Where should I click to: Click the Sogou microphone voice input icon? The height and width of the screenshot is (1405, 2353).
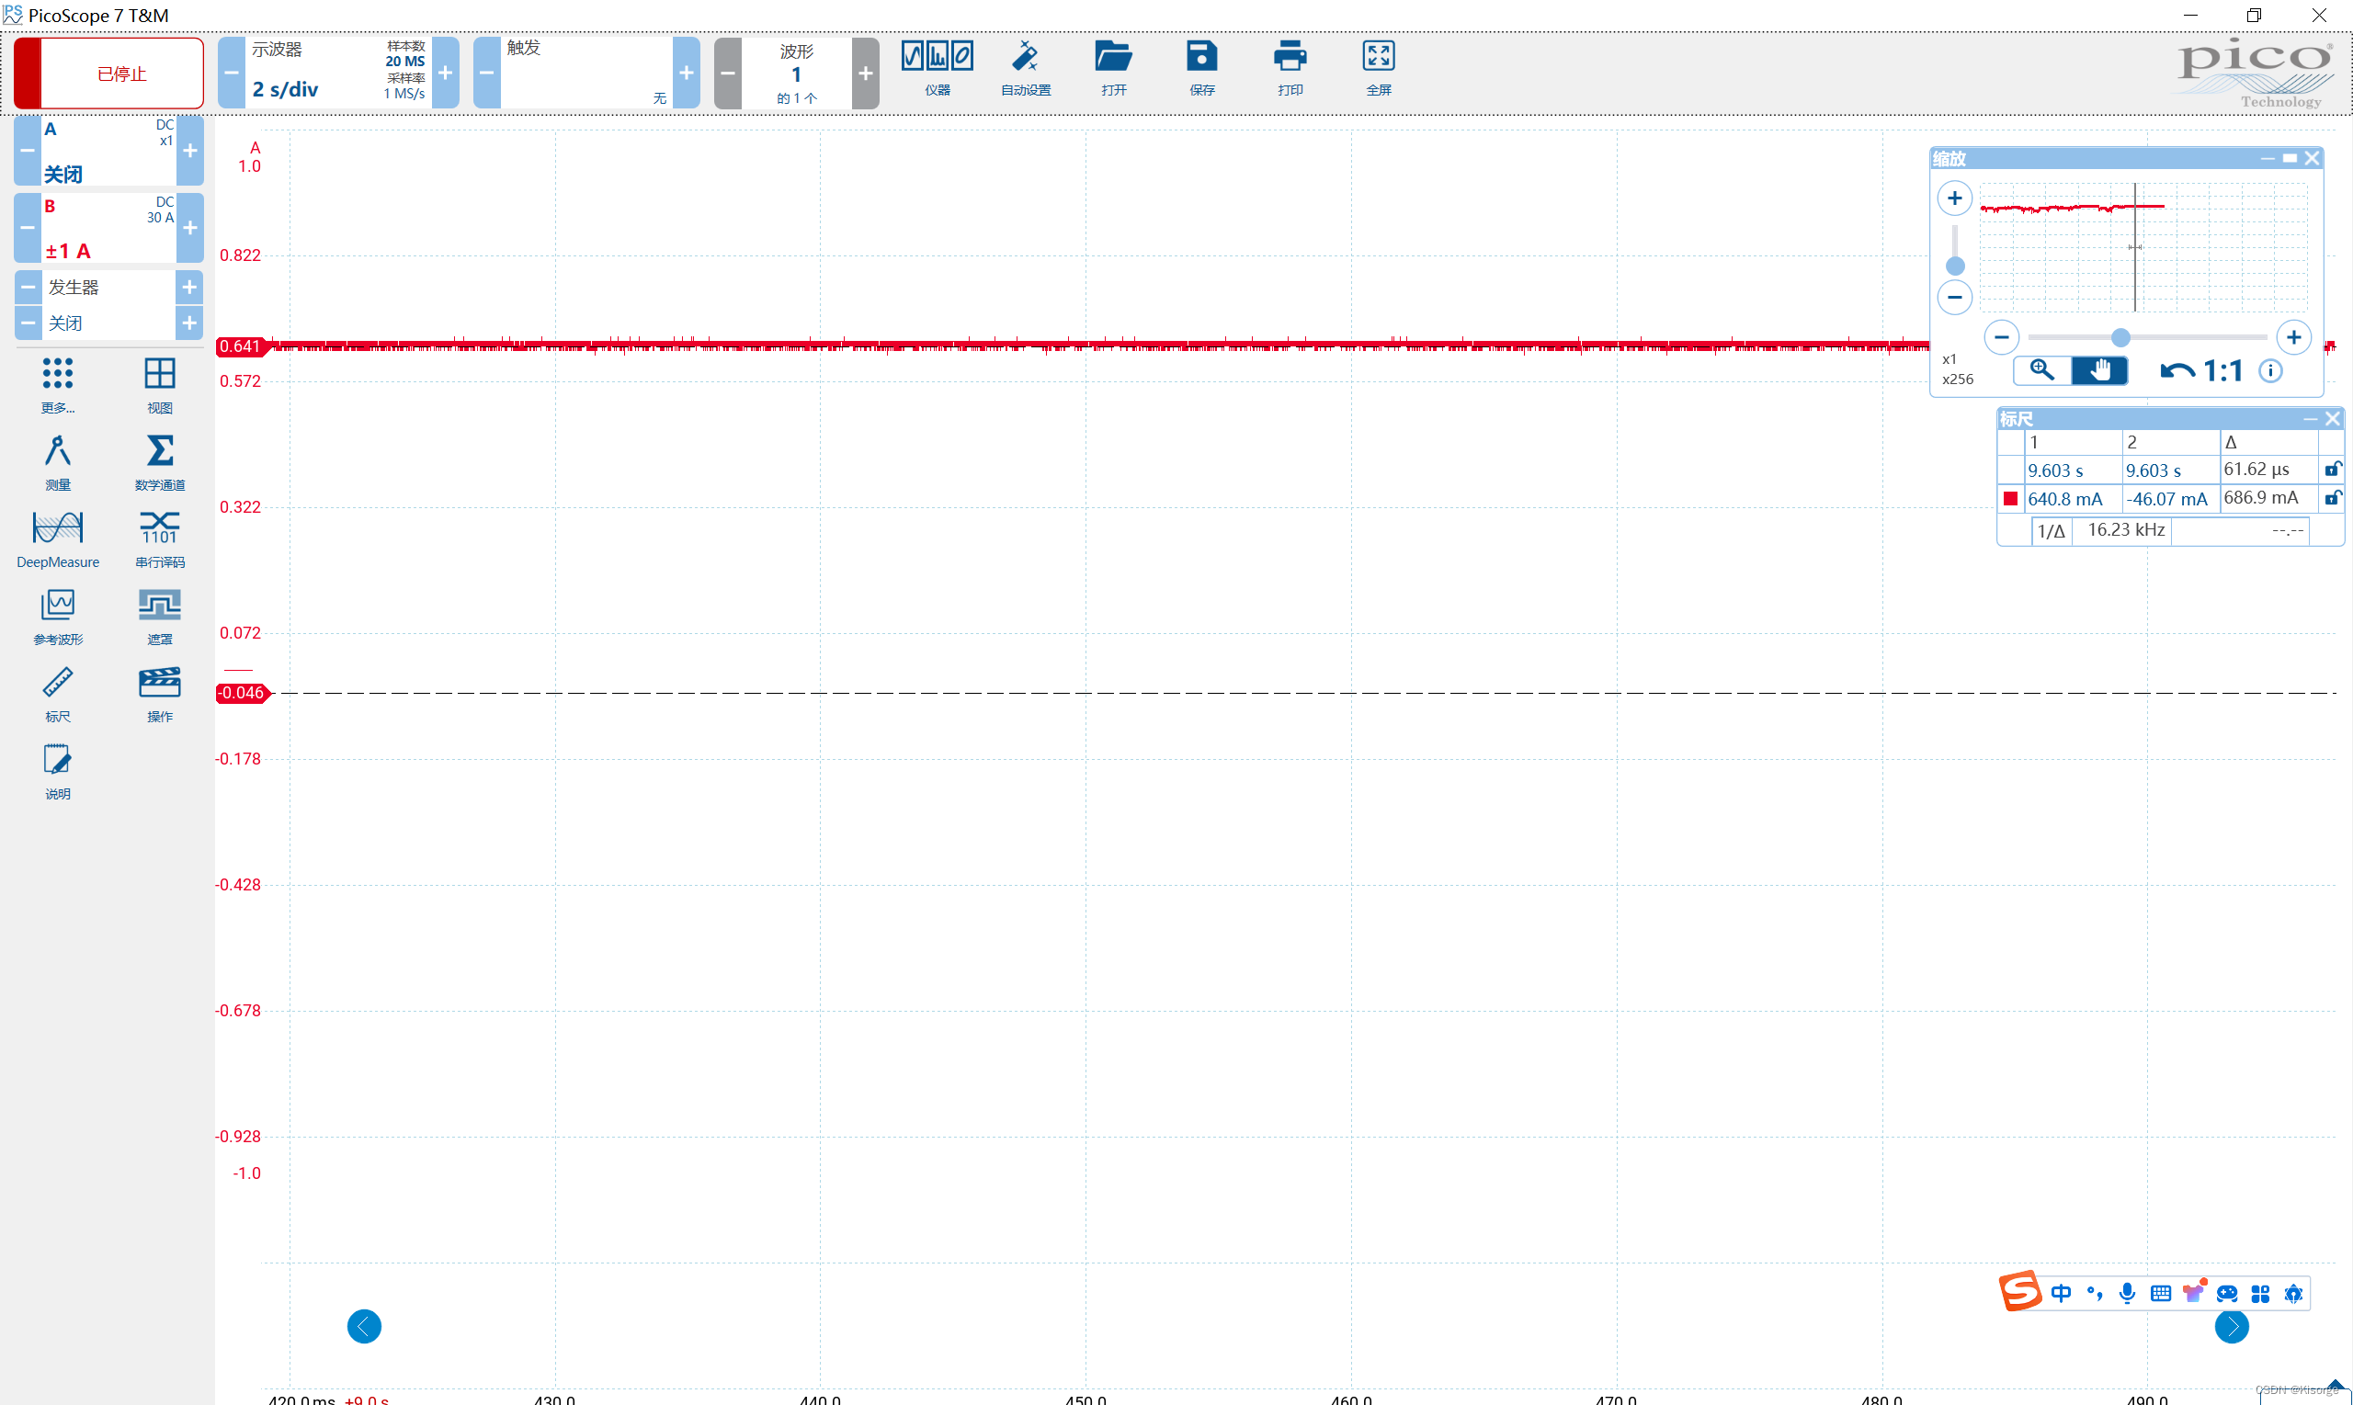(x=2128, y=1293)
